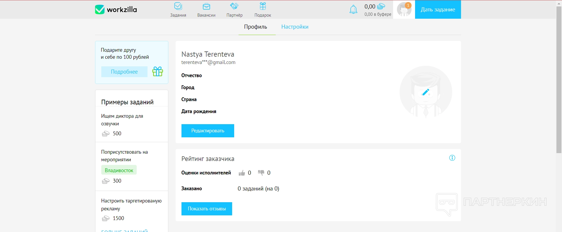The image size is (562, 232).
Task: Click the Дать задание button
Action: [438, 9]
